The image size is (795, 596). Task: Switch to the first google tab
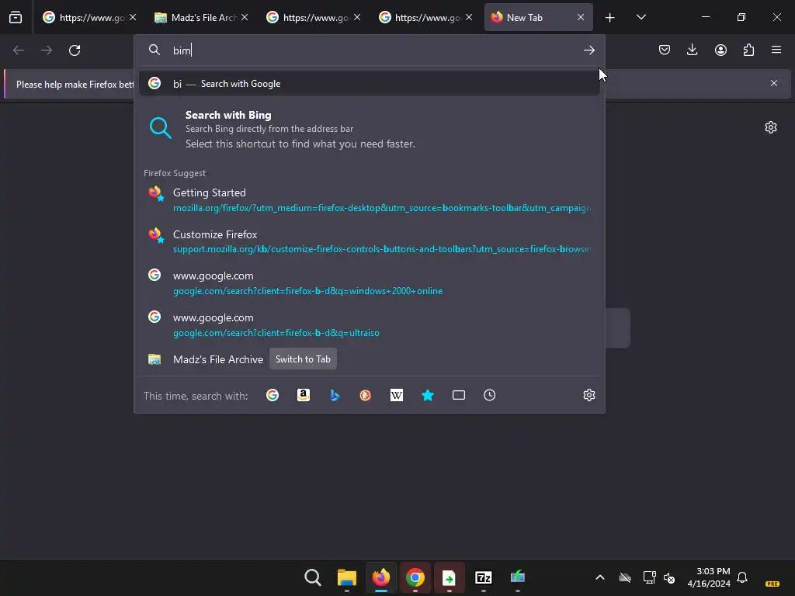pos(89,17)
